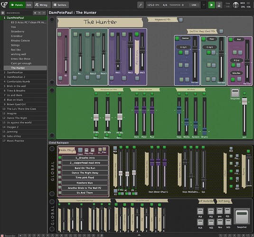Click the 4/4 time signature

click(x=165, y=5)
